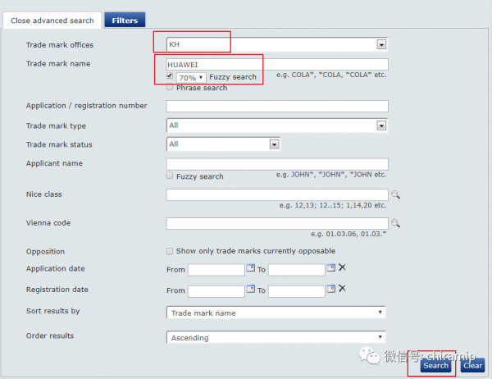Switch to the Filters tab
Viewport: 492px width, 379px height.
pos(125,20)
